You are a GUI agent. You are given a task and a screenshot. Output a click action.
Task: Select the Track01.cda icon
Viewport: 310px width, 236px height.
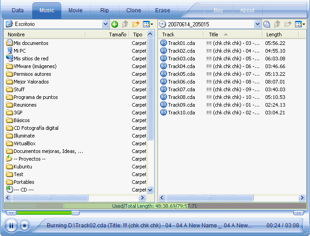pos(163,43)
